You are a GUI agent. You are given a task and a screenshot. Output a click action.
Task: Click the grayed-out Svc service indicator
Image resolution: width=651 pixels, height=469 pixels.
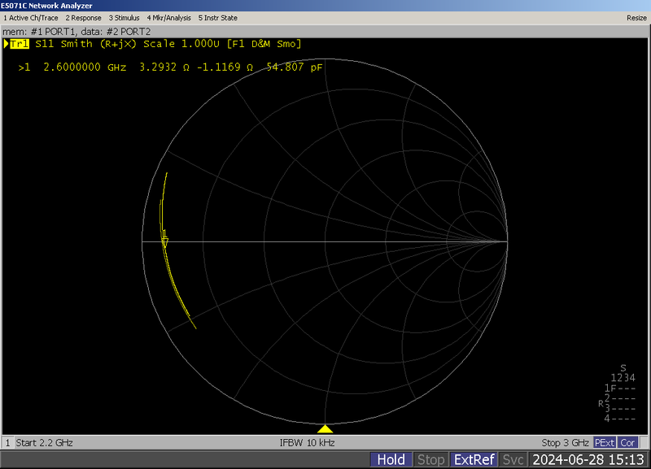pos(514,459)
